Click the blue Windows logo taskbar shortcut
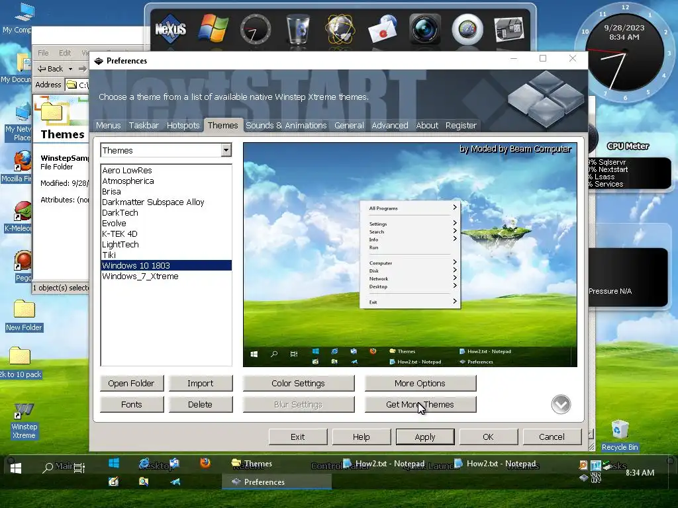The image size is (678, 508). [x=114, y=463]
